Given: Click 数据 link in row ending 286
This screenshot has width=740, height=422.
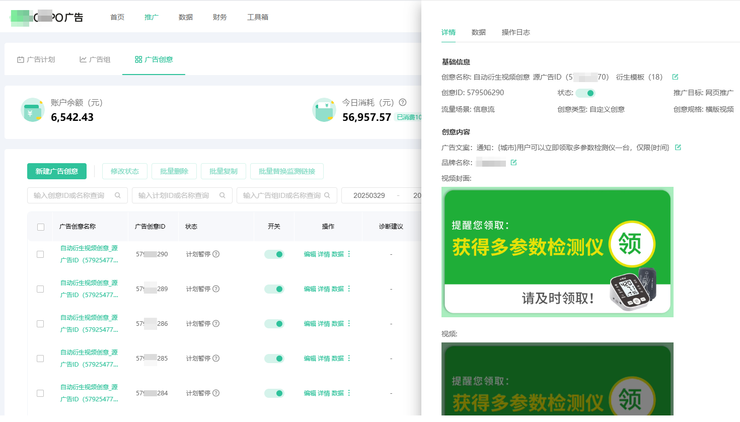Looking at the screenshot, I should pos(338,324).
